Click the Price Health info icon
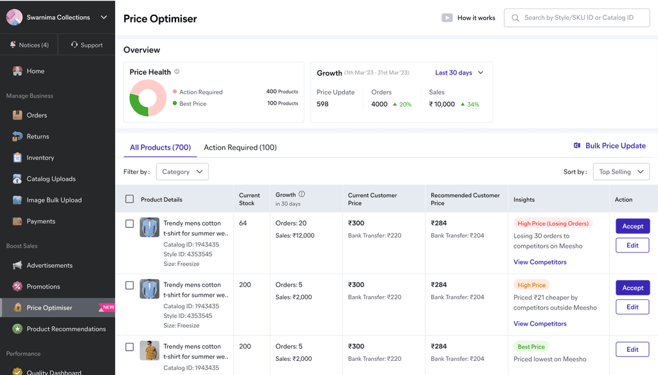 pyautogui.click(x=177, y=72)
